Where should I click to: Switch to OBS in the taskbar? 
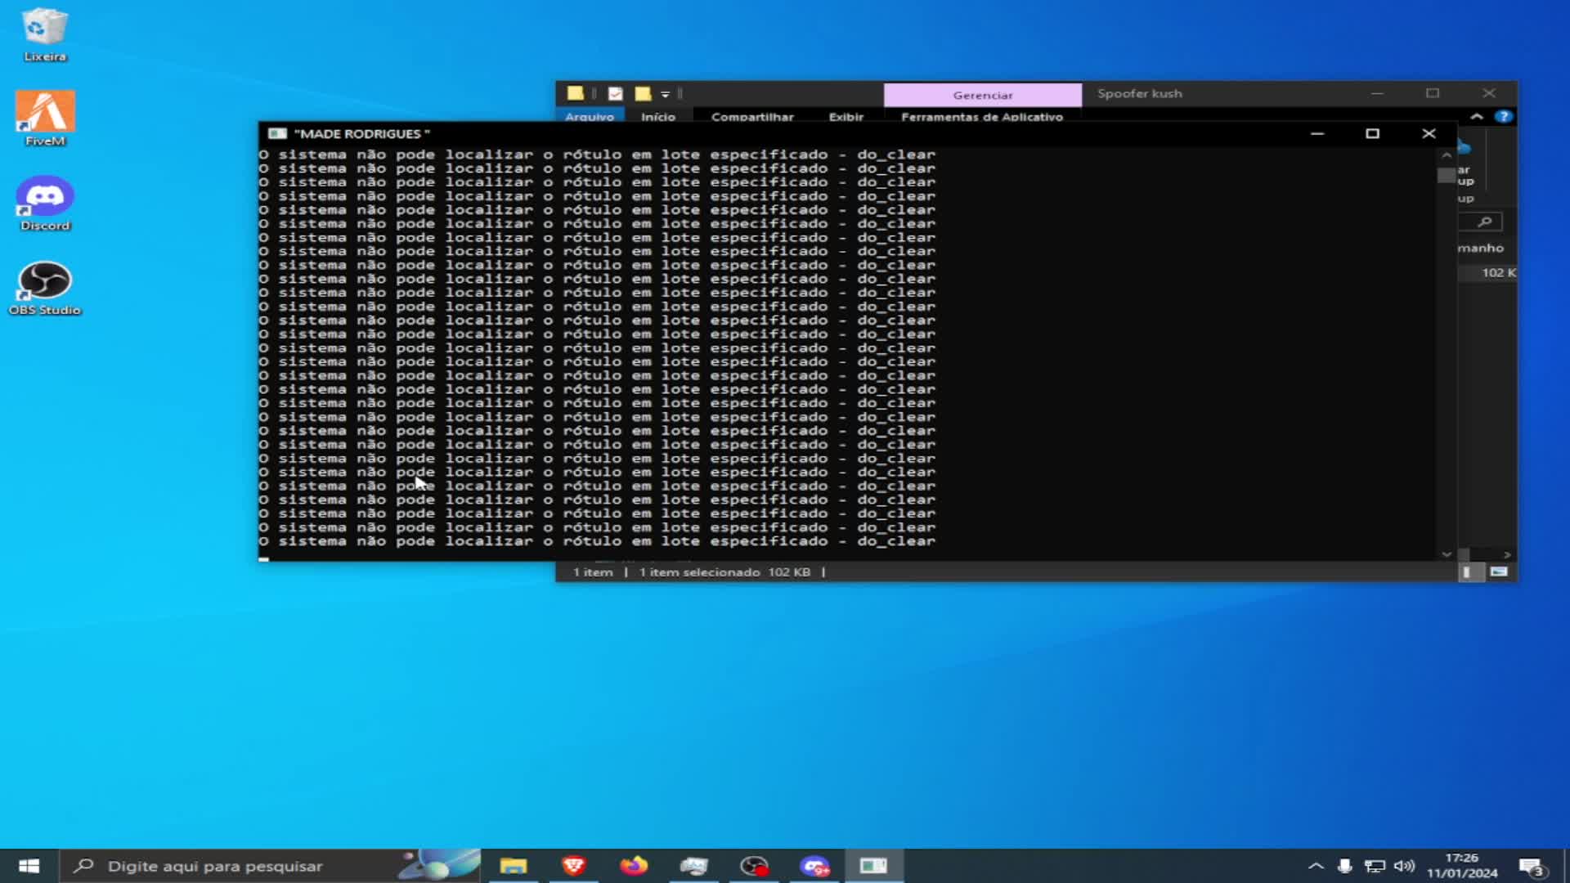point(754,866)
